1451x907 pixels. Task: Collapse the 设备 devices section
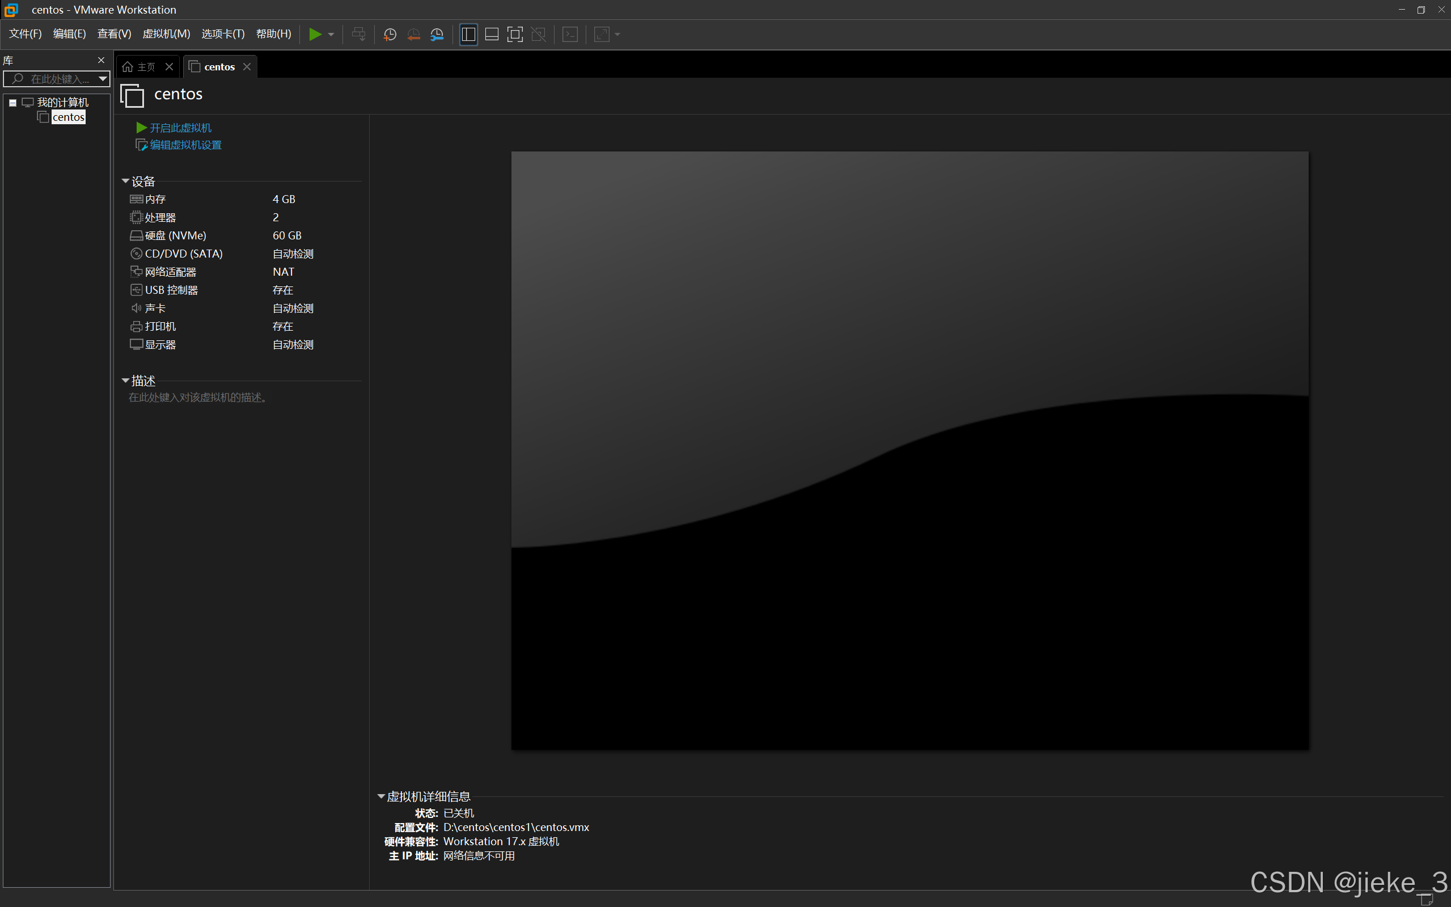pos(125,180)
